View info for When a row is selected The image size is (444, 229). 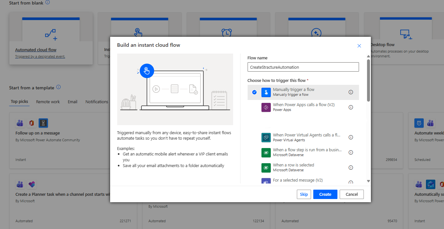coord(351,168)
